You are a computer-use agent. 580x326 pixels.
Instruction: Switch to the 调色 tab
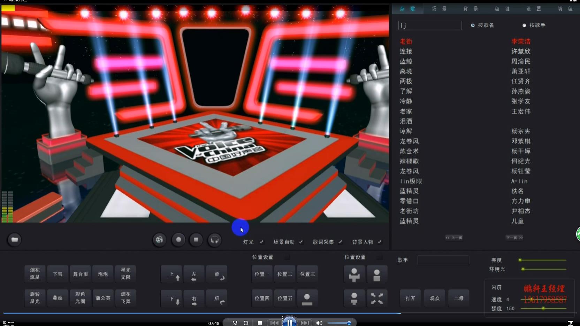tap(565, 9)
